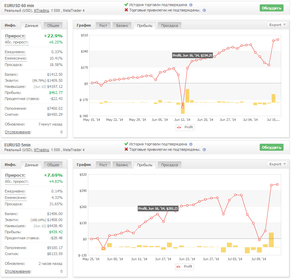The height and width of the screenshot is (280, 292).
Task: Click the $7400.02 deposits value
Action: [55, 108]
